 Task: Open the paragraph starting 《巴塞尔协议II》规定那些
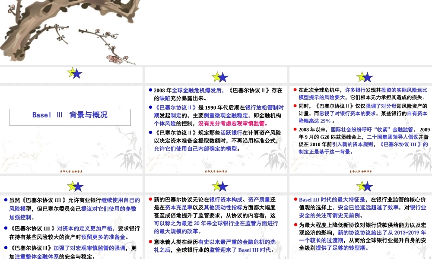click(217, 141)
